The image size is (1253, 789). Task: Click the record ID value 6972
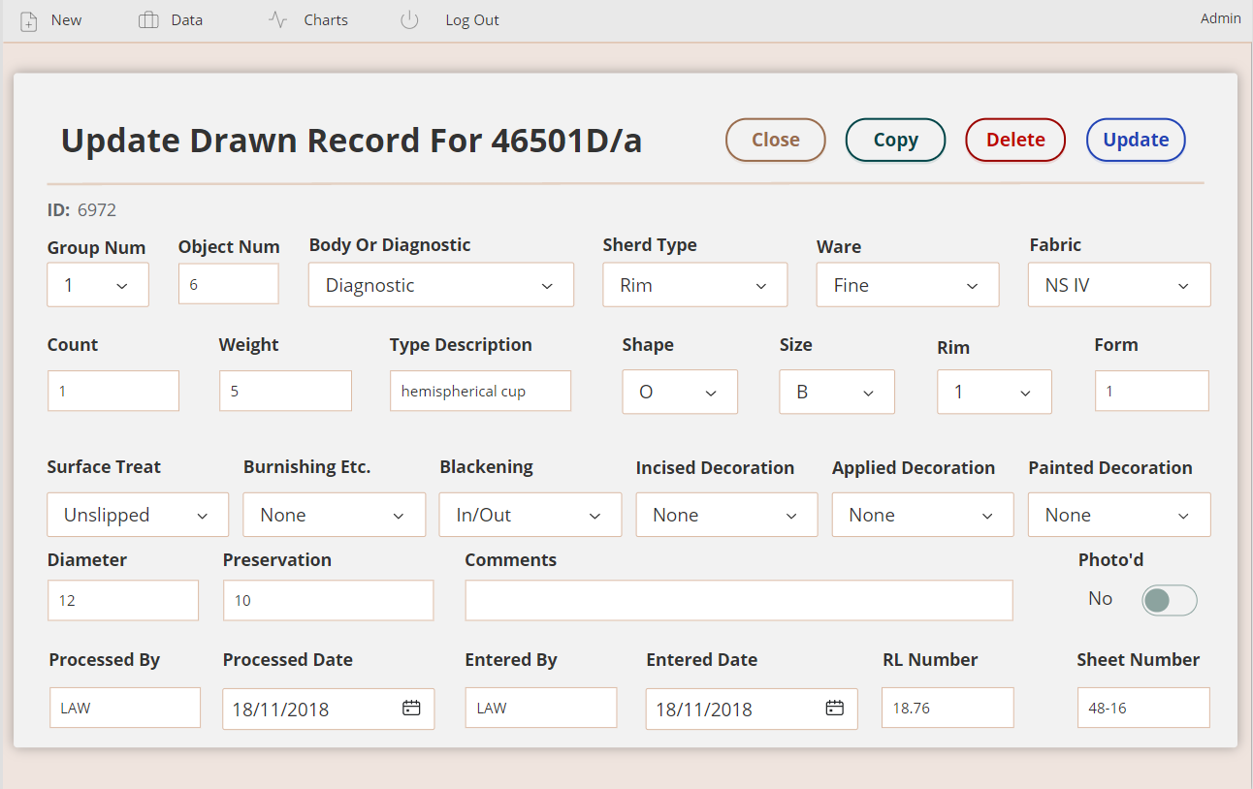97,210
